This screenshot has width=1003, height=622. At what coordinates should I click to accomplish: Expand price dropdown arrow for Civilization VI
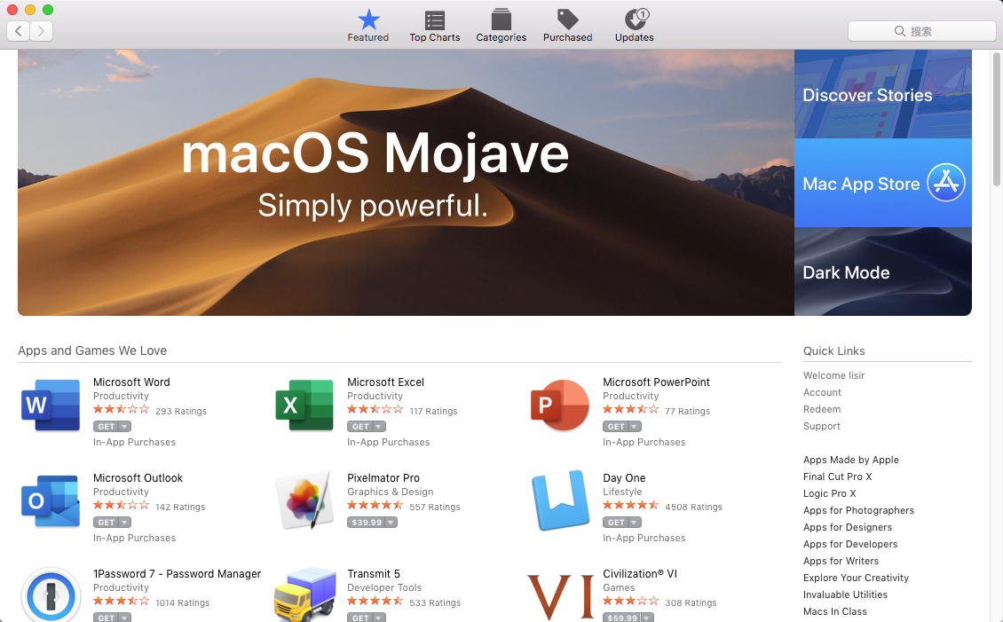(647, 618)
